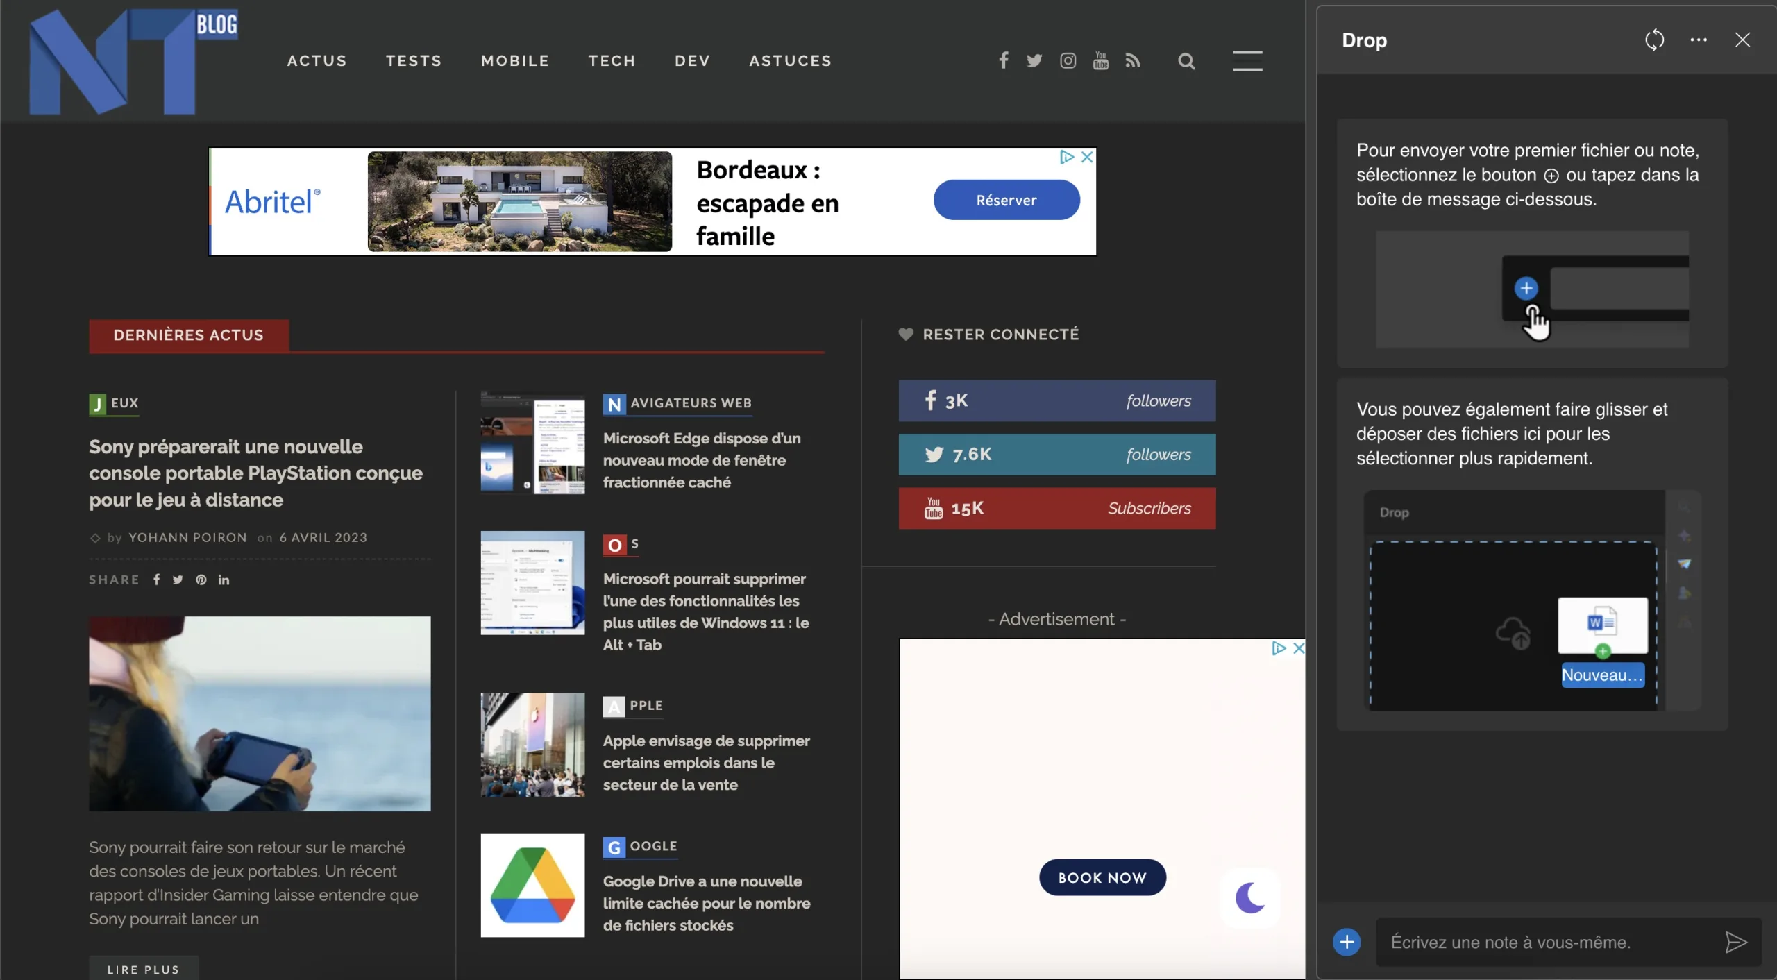Open Google Drive file limit article title

pyautogui.click(x=707, y=903)
